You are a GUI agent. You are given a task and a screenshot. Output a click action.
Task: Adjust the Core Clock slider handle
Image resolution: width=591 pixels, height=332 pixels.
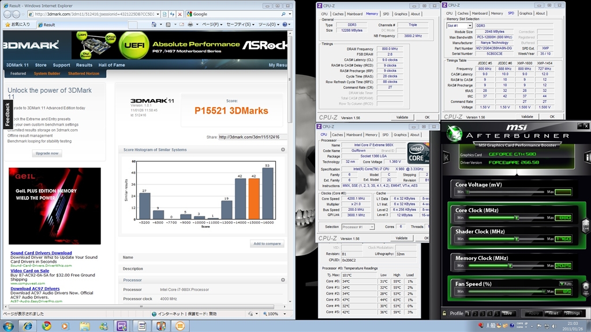(517, 218)
